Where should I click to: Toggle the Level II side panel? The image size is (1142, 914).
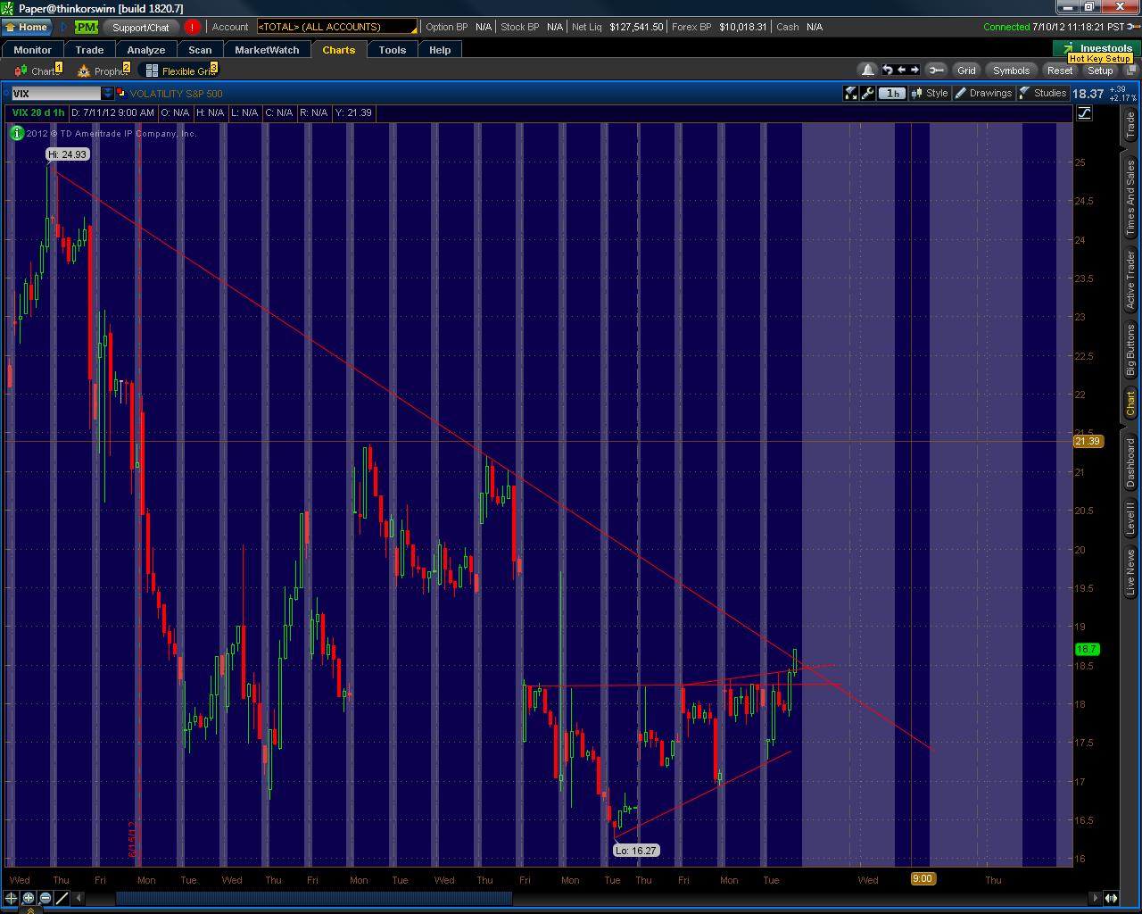[x=1130, y=518]
